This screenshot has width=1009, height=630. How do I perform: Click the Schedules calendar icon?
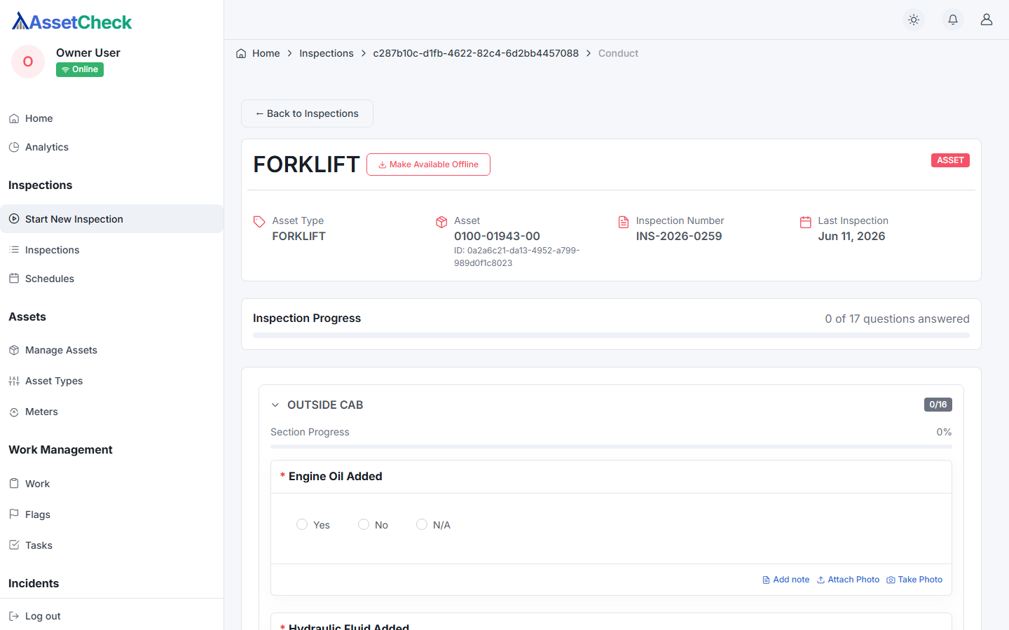point(14,279)
